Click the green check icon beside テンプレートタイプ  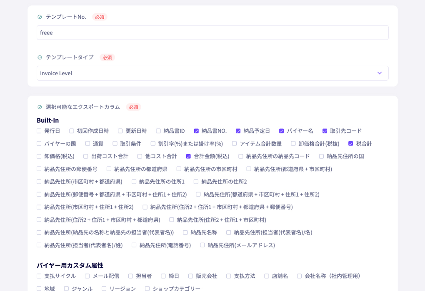[40, 58]
